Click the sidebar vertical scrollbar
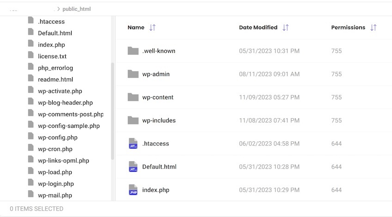 pyautogui.click(x=112, y=111)
